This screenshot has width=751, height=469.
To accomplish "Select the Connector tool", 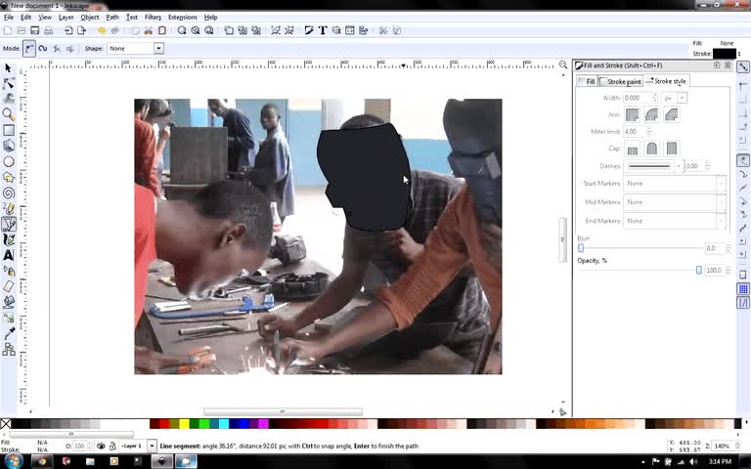I will pos(8,350).
